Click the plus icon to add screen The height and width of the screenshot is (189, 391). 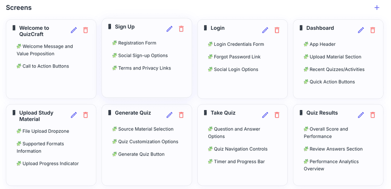click(x=376, y=8)
